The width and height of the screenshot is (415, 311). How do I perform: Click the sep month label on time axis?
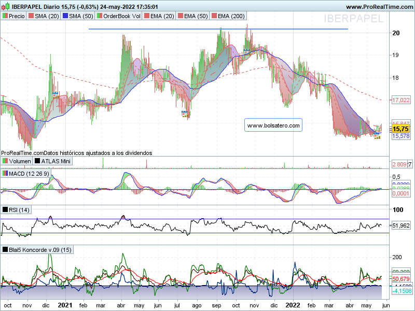tap(216, 305)
